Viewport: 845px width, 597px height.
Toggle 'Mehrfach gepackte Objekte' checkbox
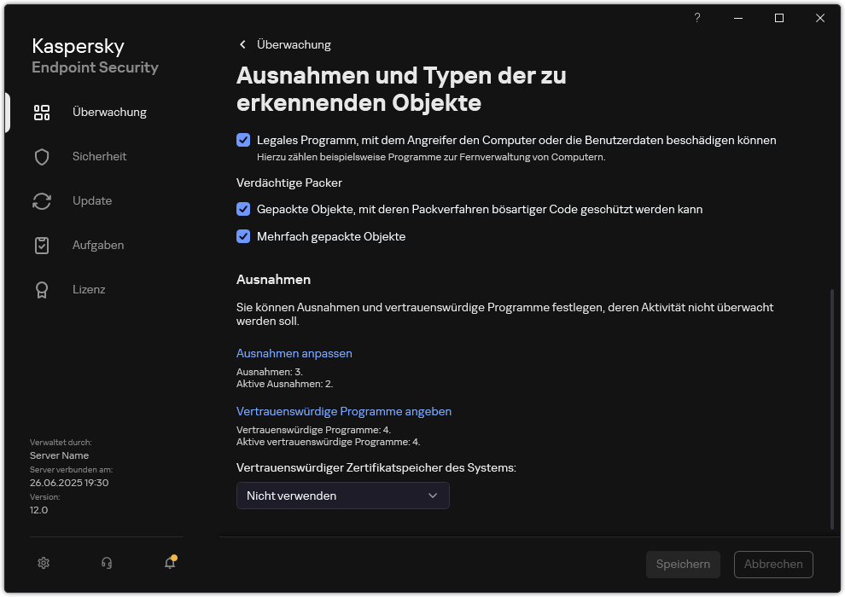[x=243, y=236]
